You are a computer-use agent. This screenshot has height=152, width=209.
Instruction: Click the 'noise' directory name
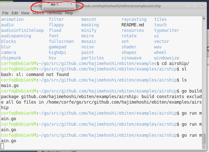click(88, 47)
